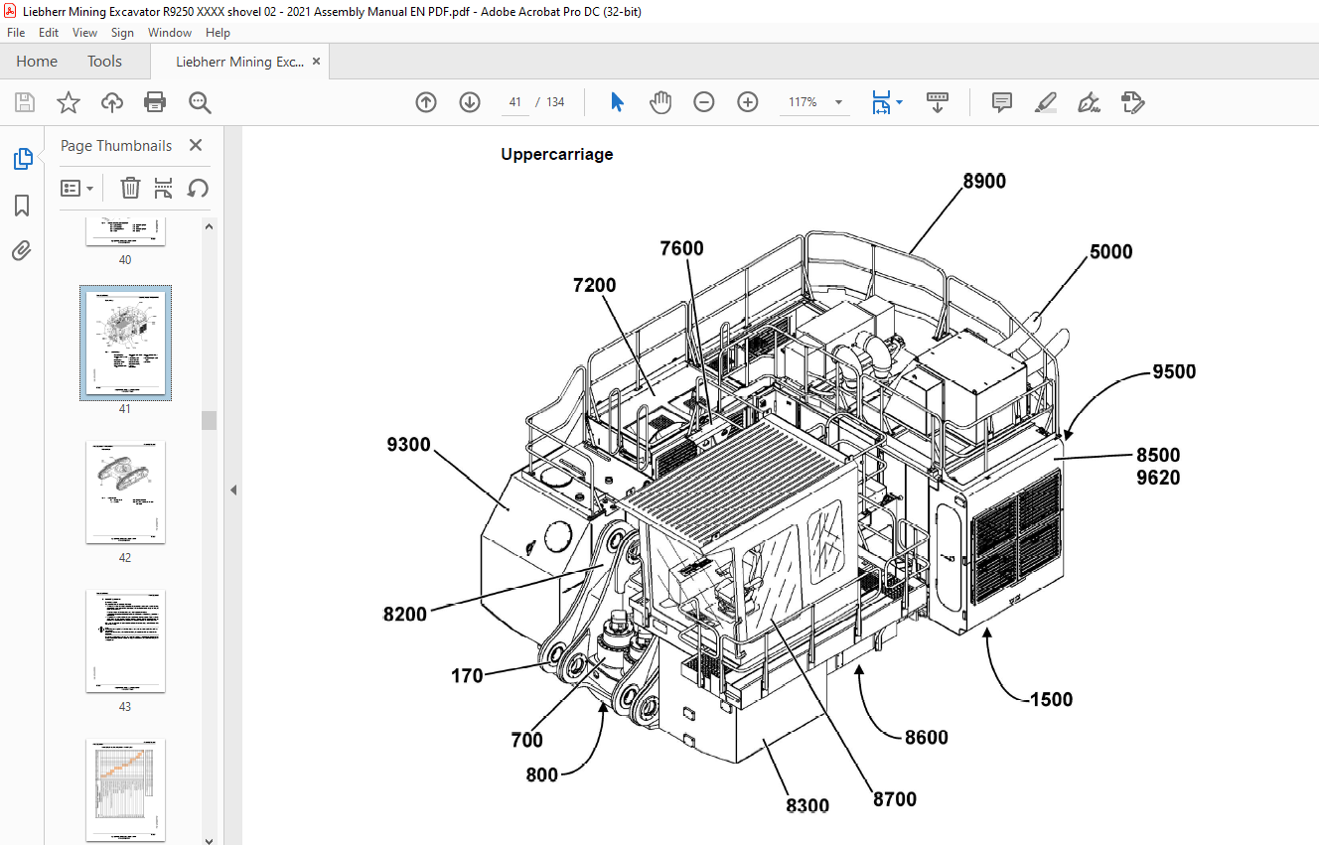Viewport: 1319px width, 845px height.
Task: Delete selected page with trash icon
Action: click(x=130, y=188)
